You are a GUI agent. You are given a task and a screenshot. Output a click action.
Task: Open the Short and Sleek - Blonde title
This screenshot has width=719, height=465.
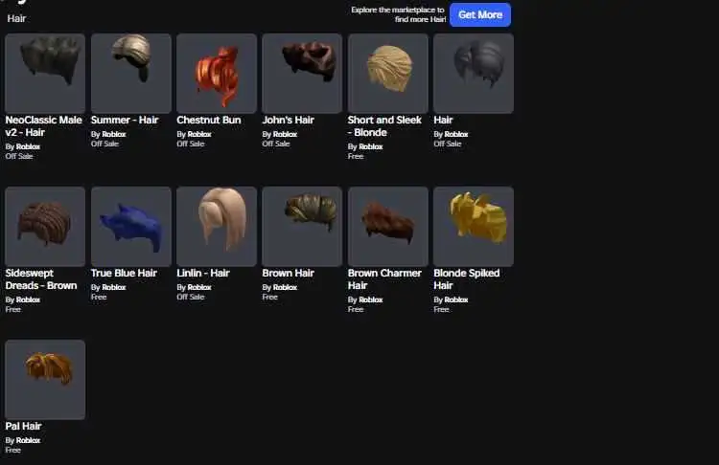pos(384,126)
